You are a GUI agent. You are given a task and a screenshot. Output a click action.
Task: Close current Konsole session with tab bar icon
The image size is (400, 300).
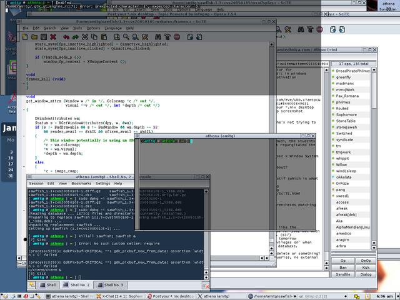click(206, 286)
